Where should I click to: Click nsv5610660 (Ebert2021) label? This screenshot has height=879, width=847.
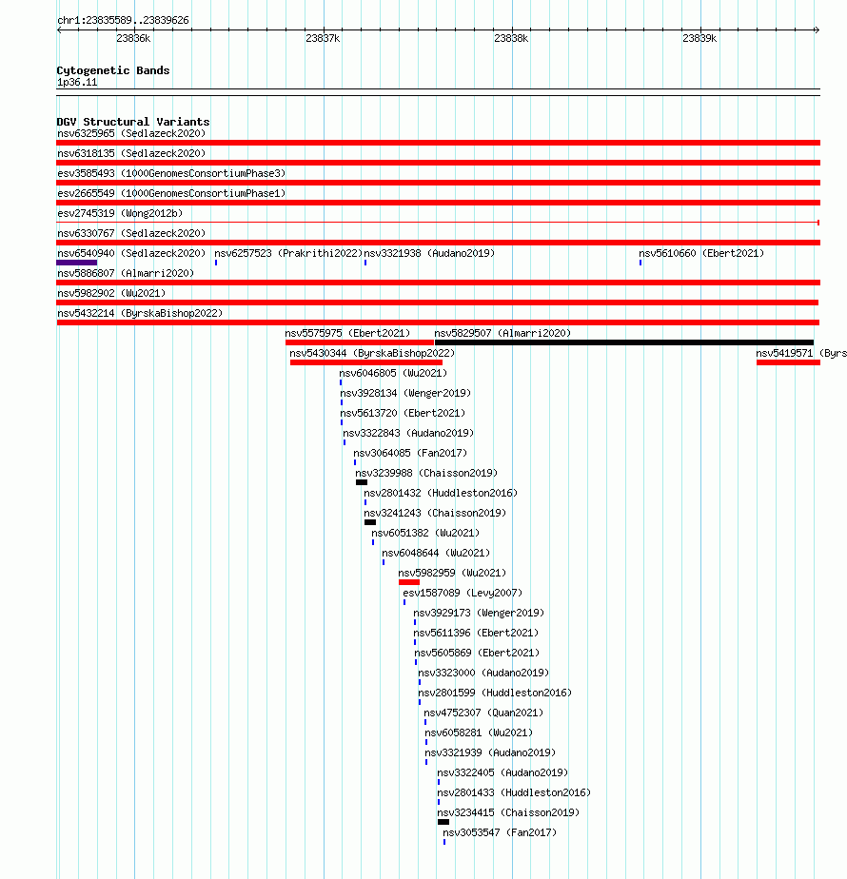pos(701,253)
